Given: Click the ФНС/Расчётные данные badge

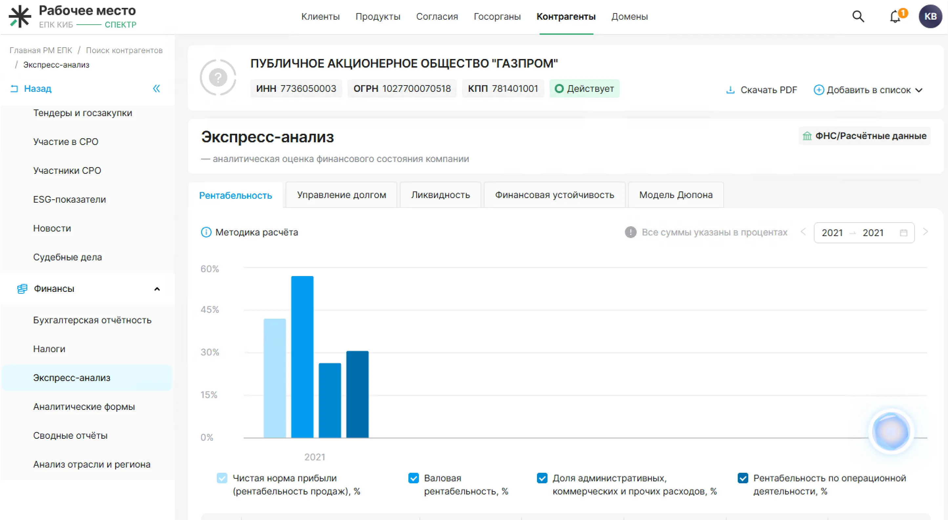Looking at the screenshot, I should tap(864, 136).
